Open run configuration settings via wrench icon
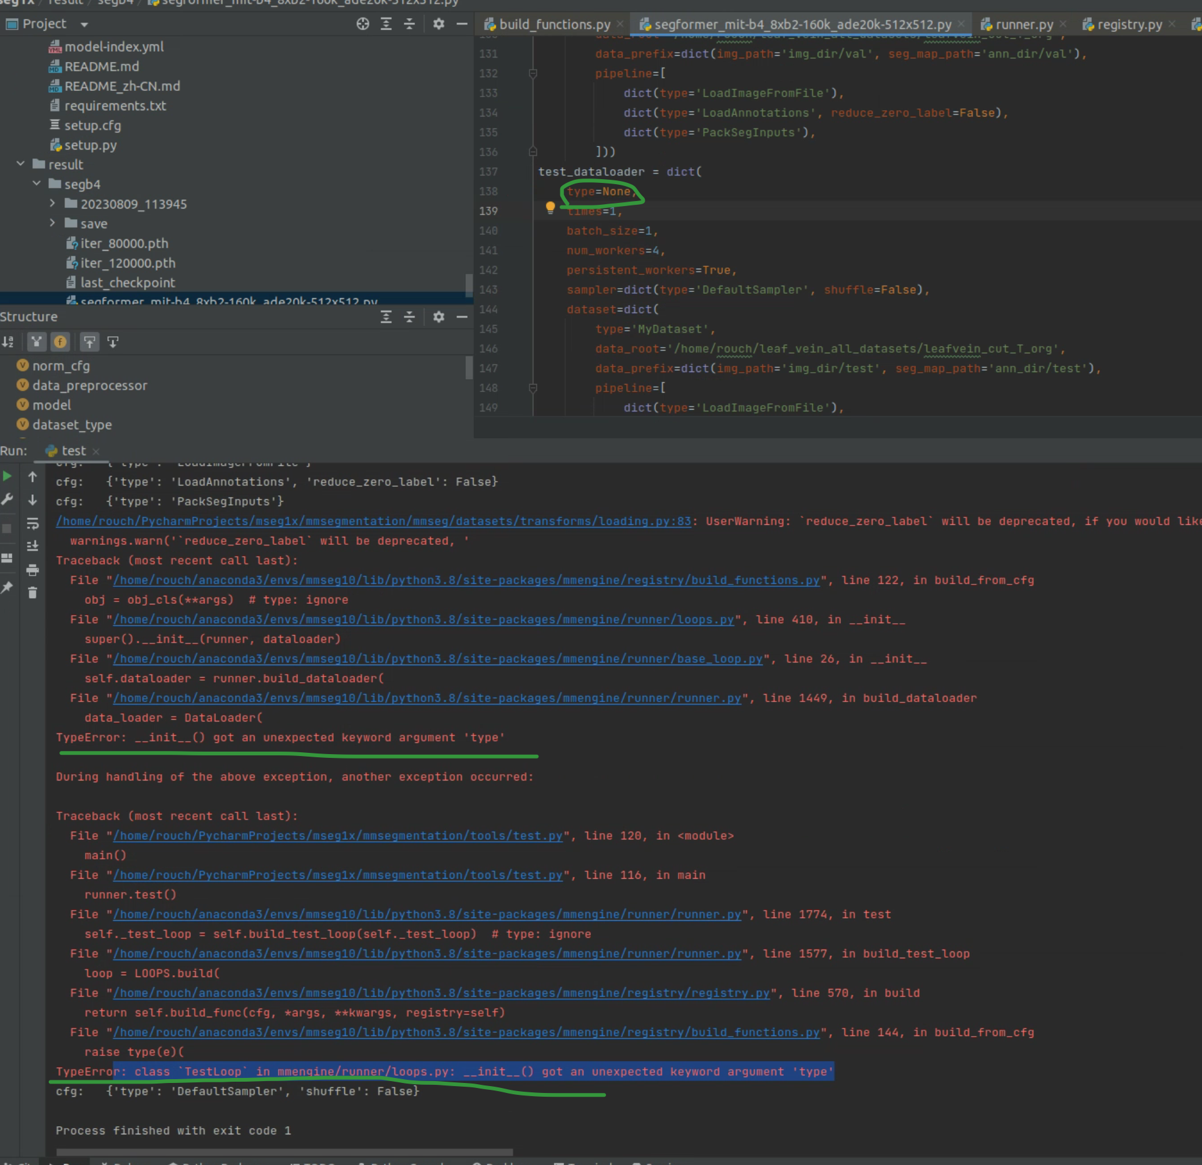1202x1165 pixels. coord(8,499)
